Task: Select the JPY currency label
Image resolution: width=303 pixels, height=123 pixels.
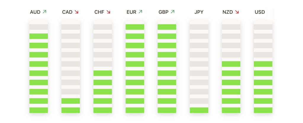Action: pos(199,12)
